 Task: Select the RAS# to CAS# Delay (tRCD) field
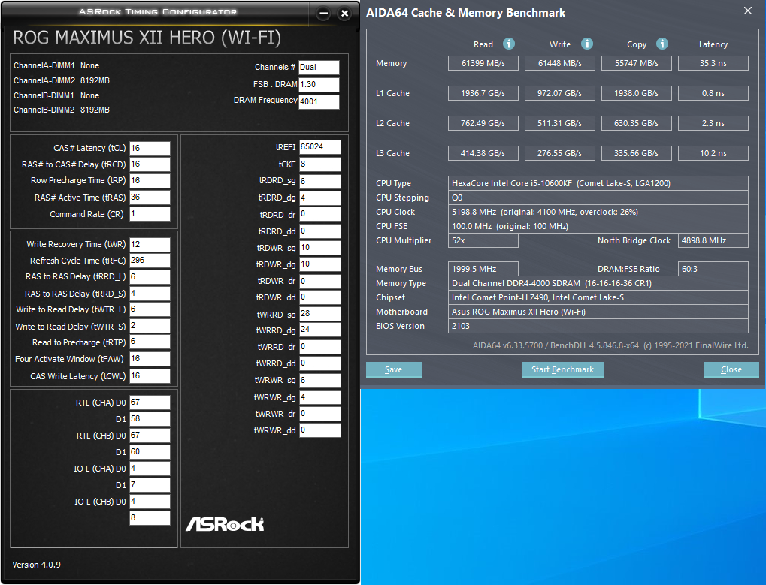(150, 164)
